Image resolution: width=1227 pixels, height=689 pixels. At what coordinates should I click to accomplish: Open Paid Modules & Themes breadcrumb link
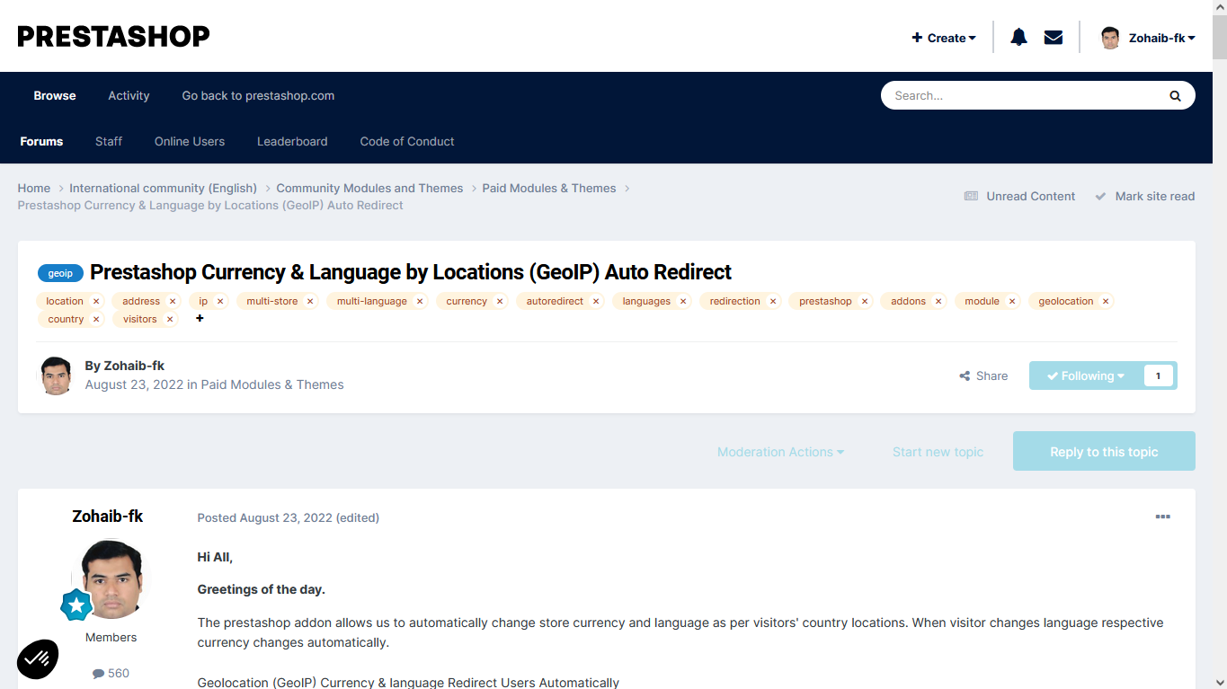(x=548, y=189)
